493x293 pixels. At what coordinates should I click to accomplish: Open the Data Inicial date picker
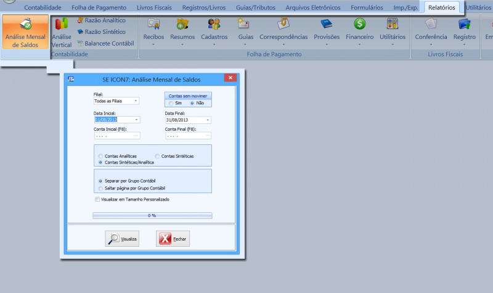[136, 120]
